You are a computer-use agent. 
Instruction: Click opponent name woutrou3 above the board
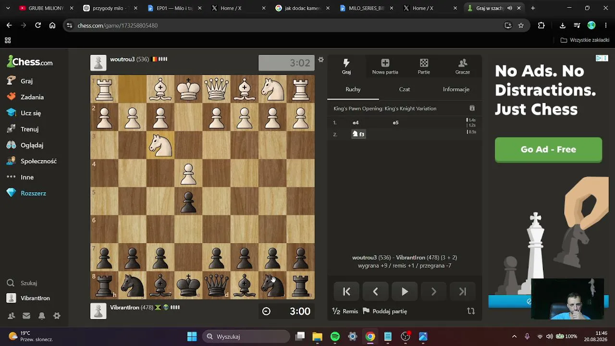click(123, 60)
